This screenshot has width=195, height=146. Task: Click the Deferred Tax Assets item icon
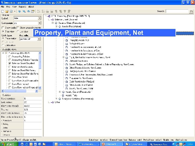pyautogui.click(x=67, y=61)
